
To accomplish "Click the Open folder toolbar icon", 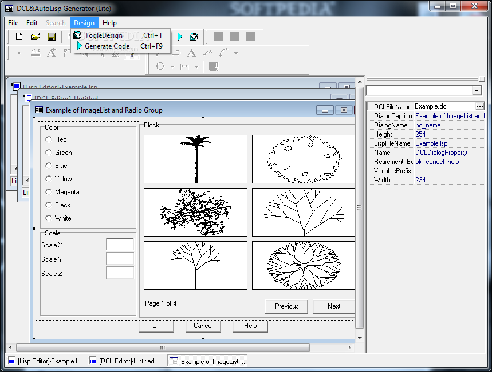I will point(35,37).
